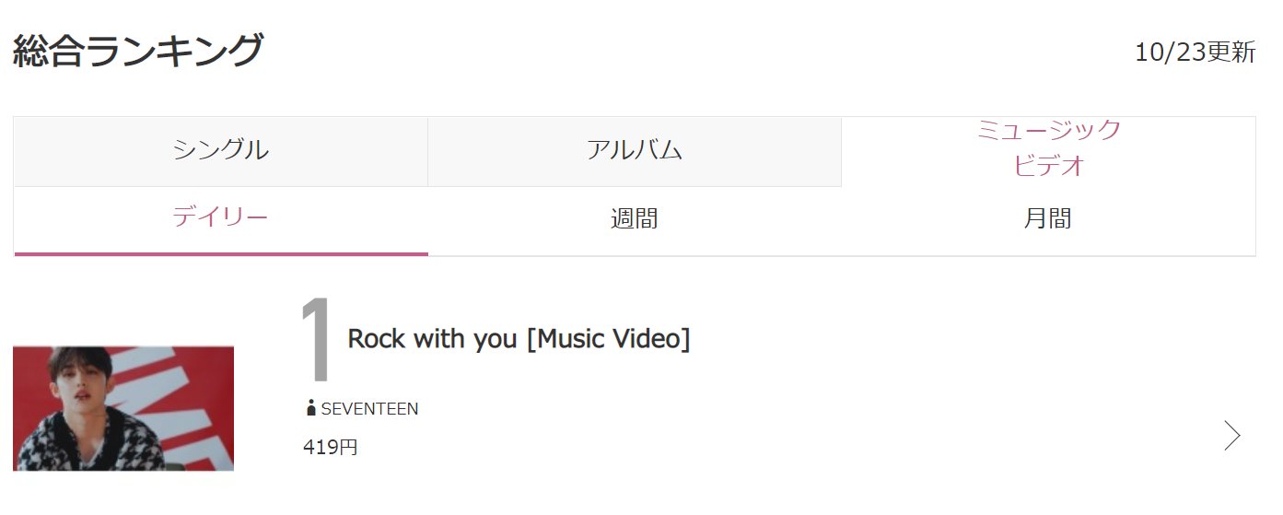The image size is (1283, 515).
Task: Click the 総合ランキング heading
Action: tap(138, 50)
